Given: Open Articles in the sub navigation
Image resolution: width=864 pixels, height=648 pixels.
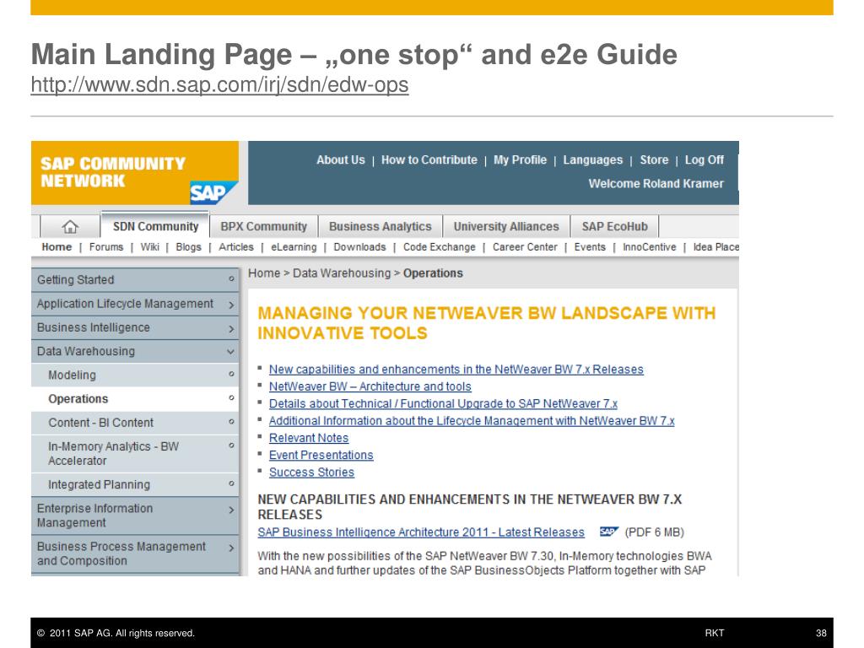Looking at the screenshot, I should click(236, 247).
